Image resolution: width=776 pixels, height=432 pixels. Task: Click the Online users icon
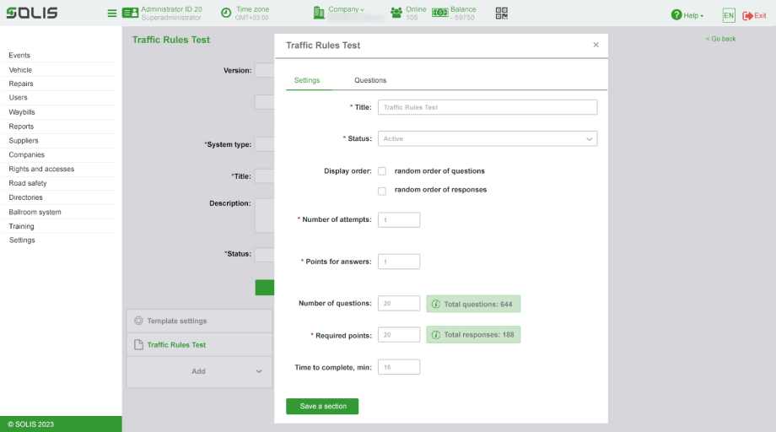(x=396, y=13)
